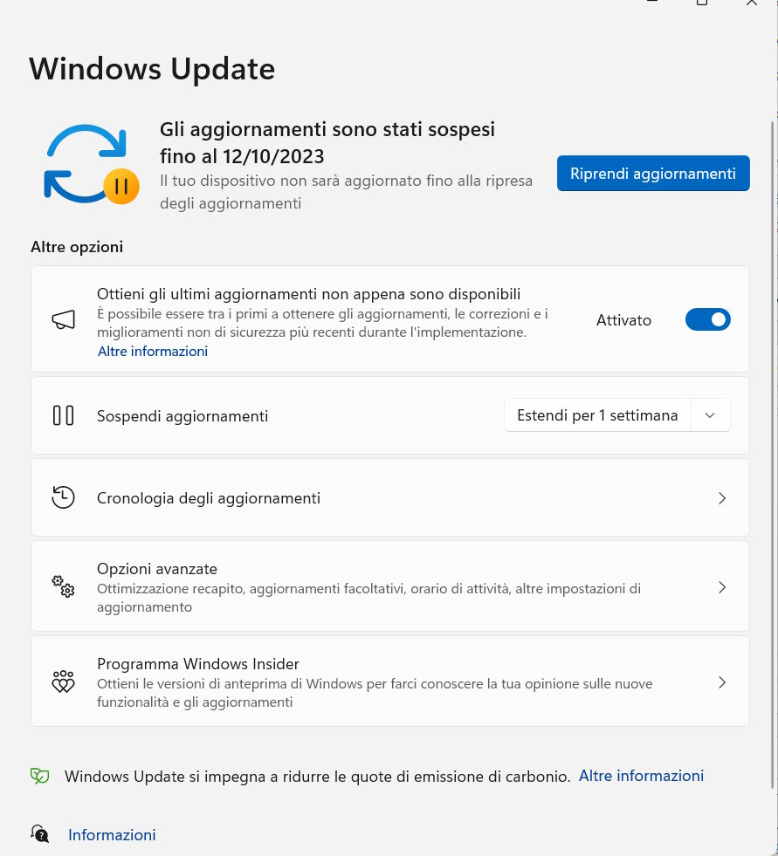Click the megaphone icon for latest updates

click(64, 320)
